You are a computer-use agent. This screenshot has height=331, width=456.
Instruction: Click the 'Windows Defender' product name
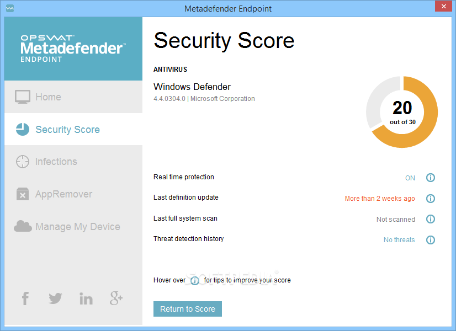click(x=192, y=87)
